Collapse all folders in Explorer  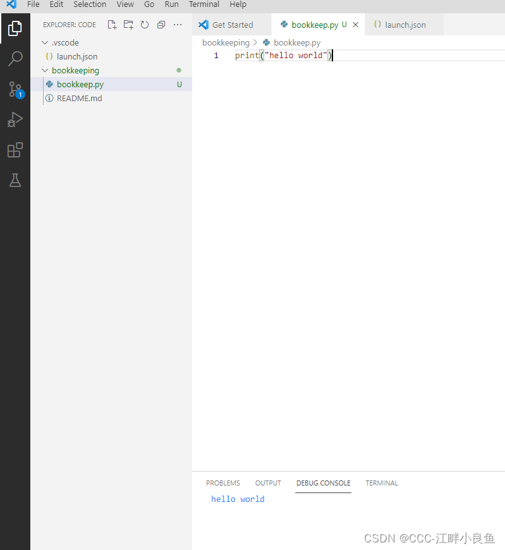click(x=161, y=25)
